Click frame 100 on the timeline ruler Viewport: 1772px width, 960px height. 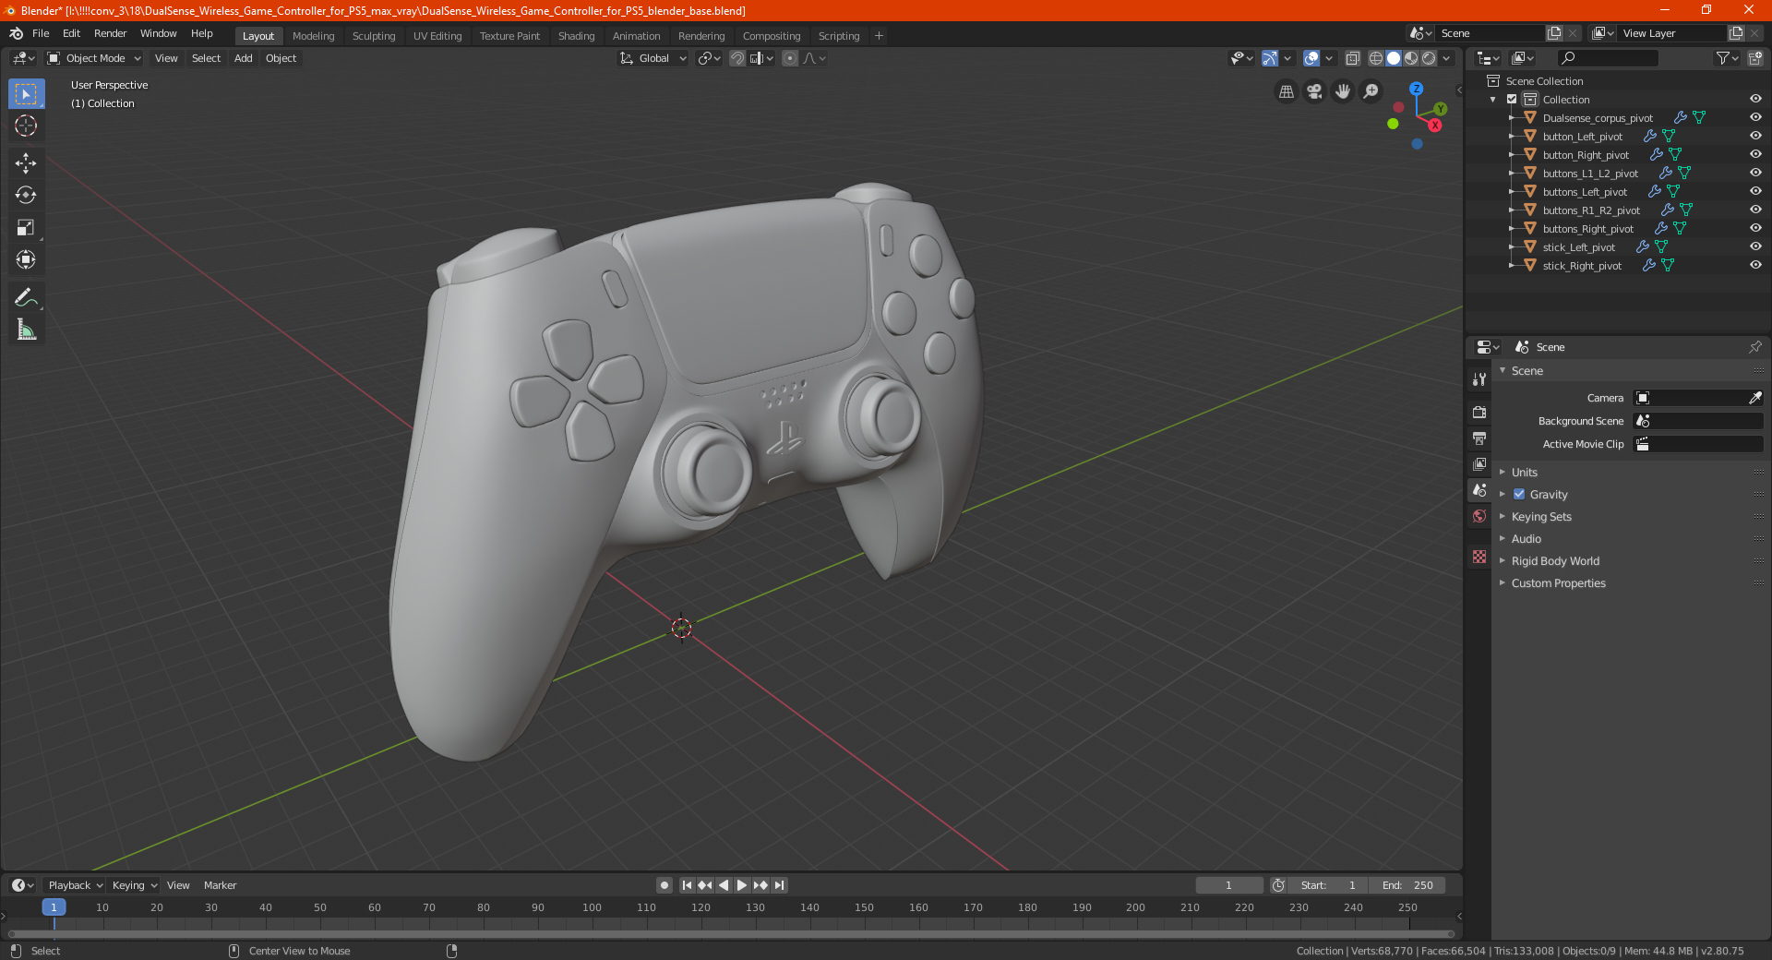coord(592,907)
